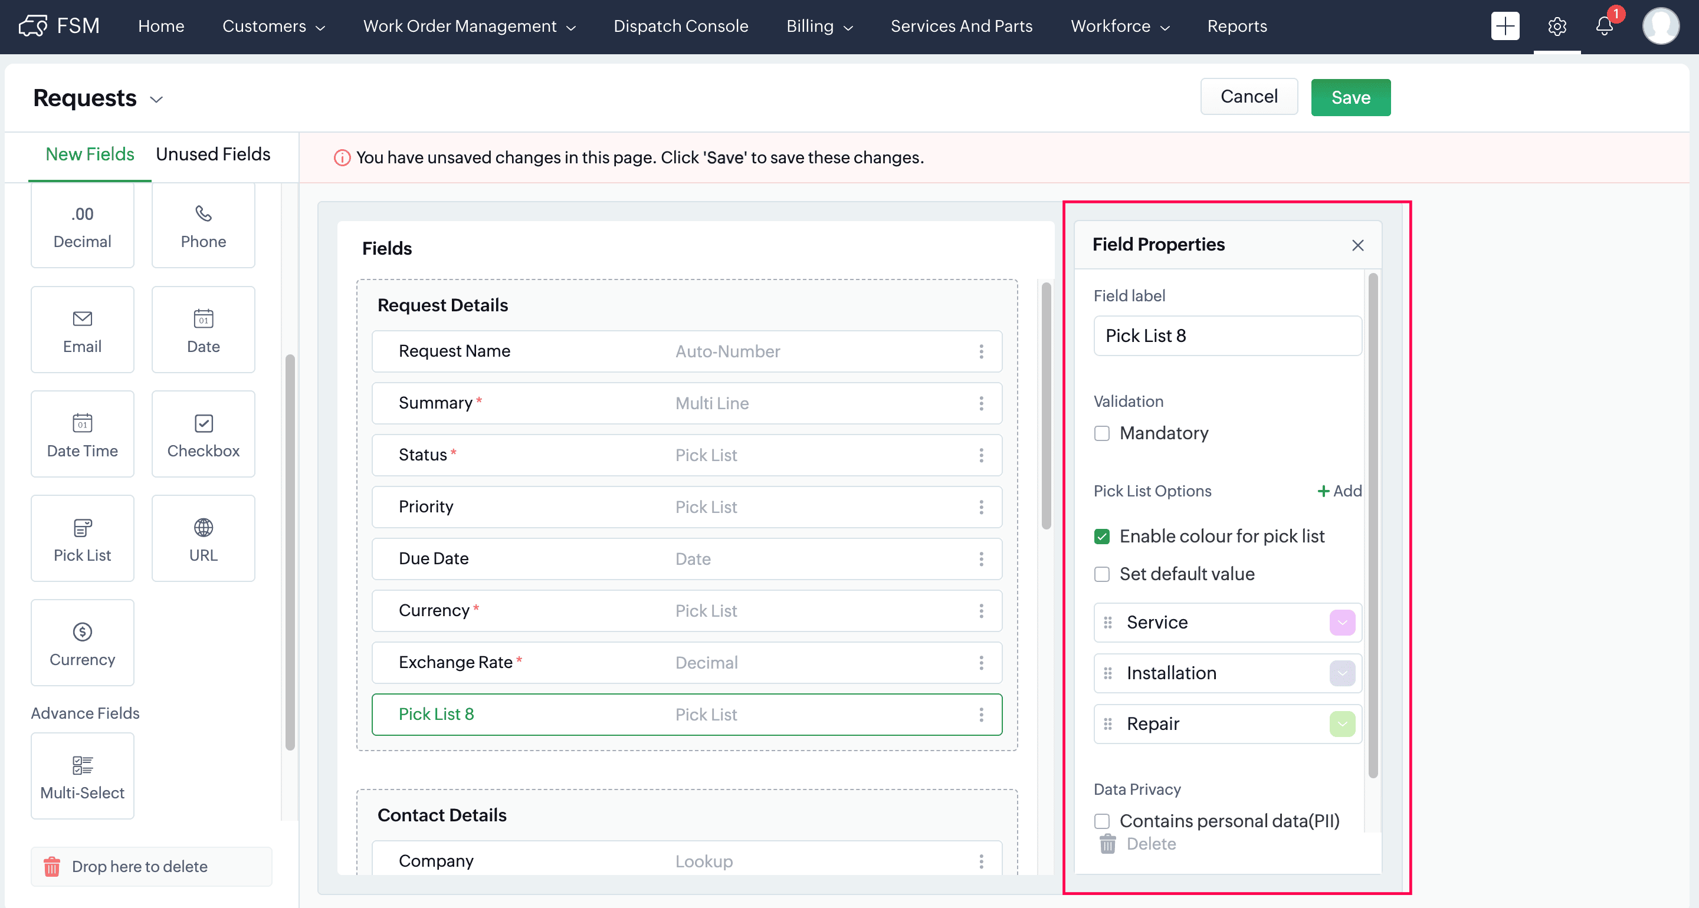Click the quick-create plus icon

[1504, 27]
